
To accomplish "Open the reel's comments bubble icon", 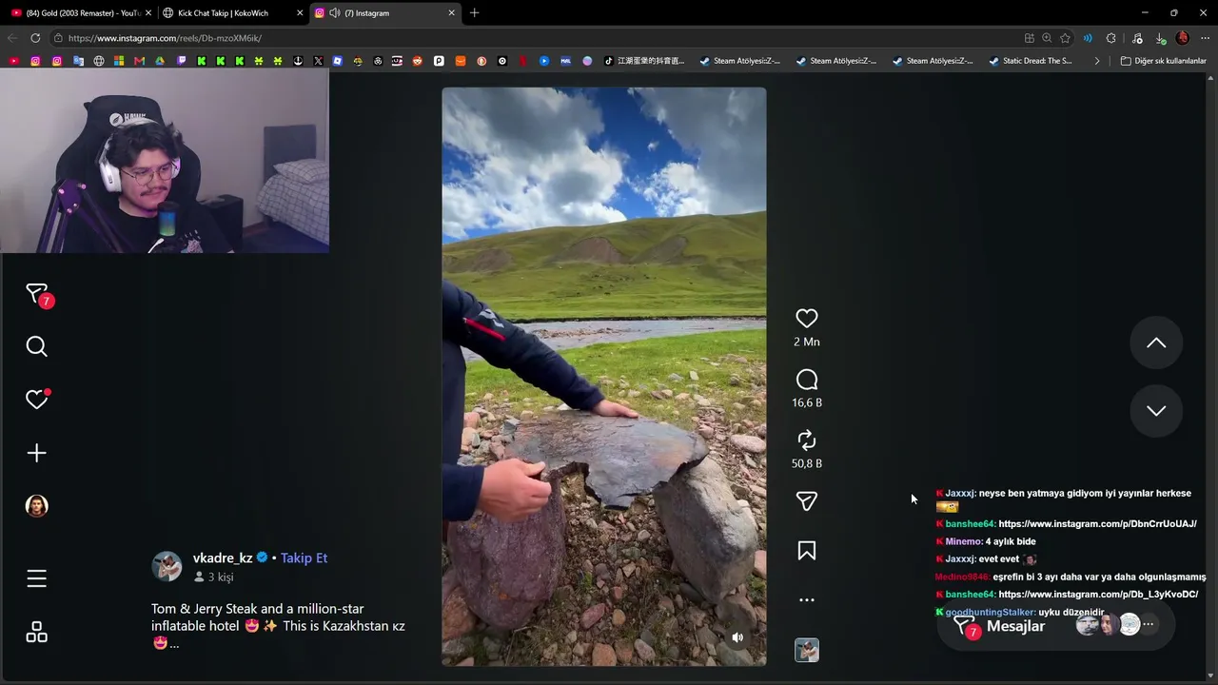I will [806, 381].
